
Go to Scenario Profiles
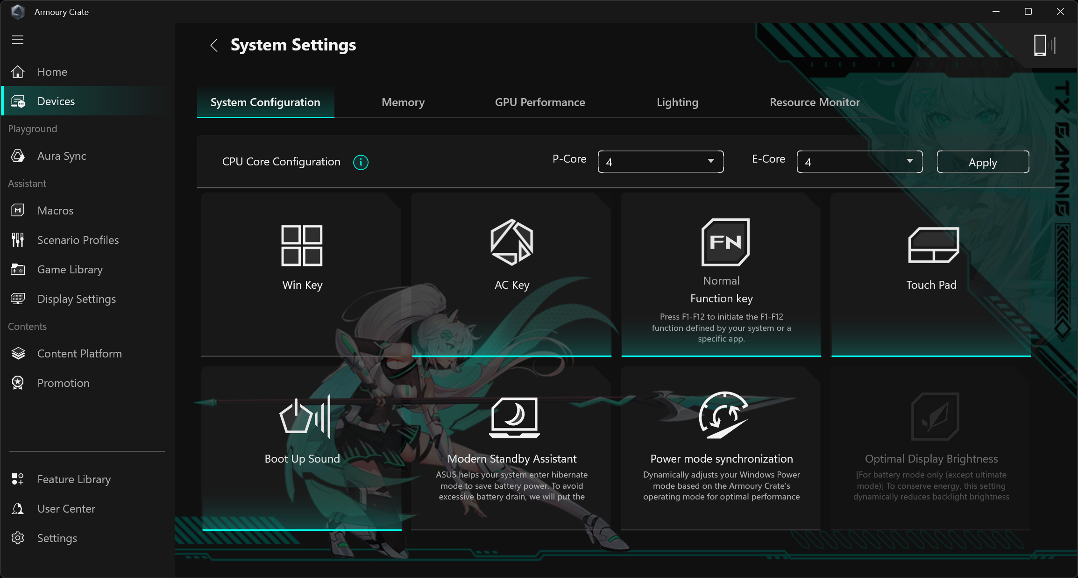78,240
